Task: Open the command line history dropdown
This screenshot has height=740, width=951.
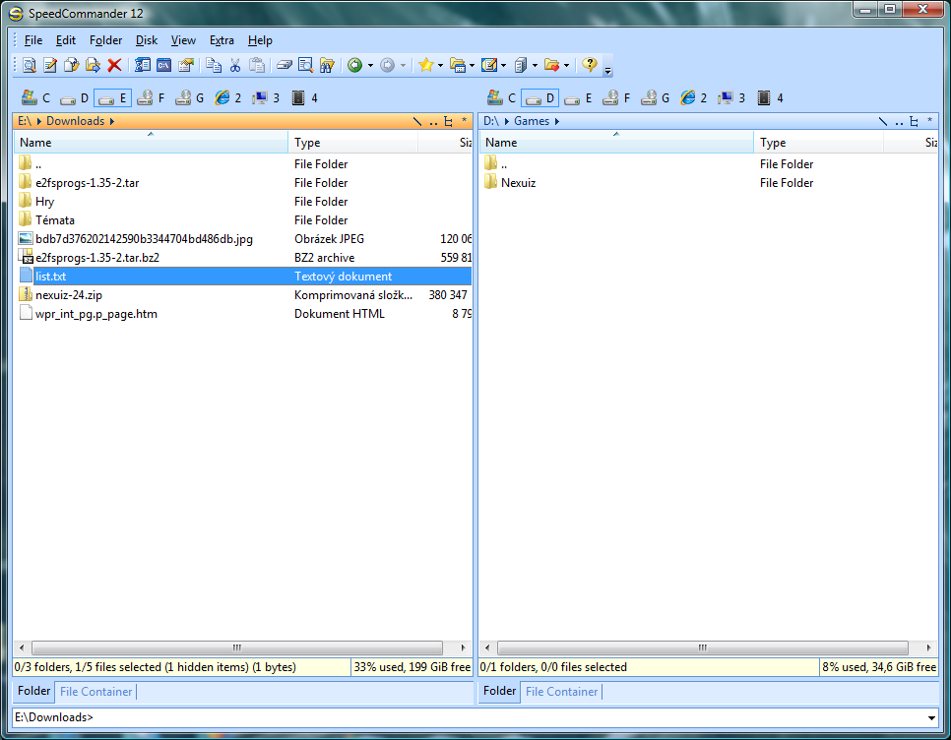Action: (x=931, y=718)
